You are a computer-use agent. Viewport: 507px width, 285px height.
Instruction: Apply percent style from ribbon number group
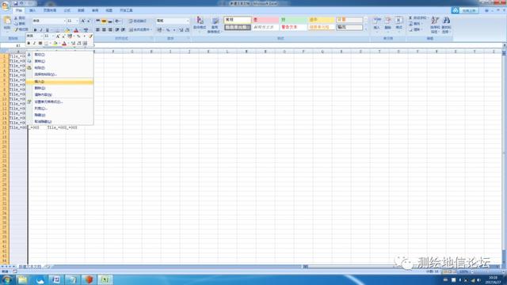click(168, 30)
